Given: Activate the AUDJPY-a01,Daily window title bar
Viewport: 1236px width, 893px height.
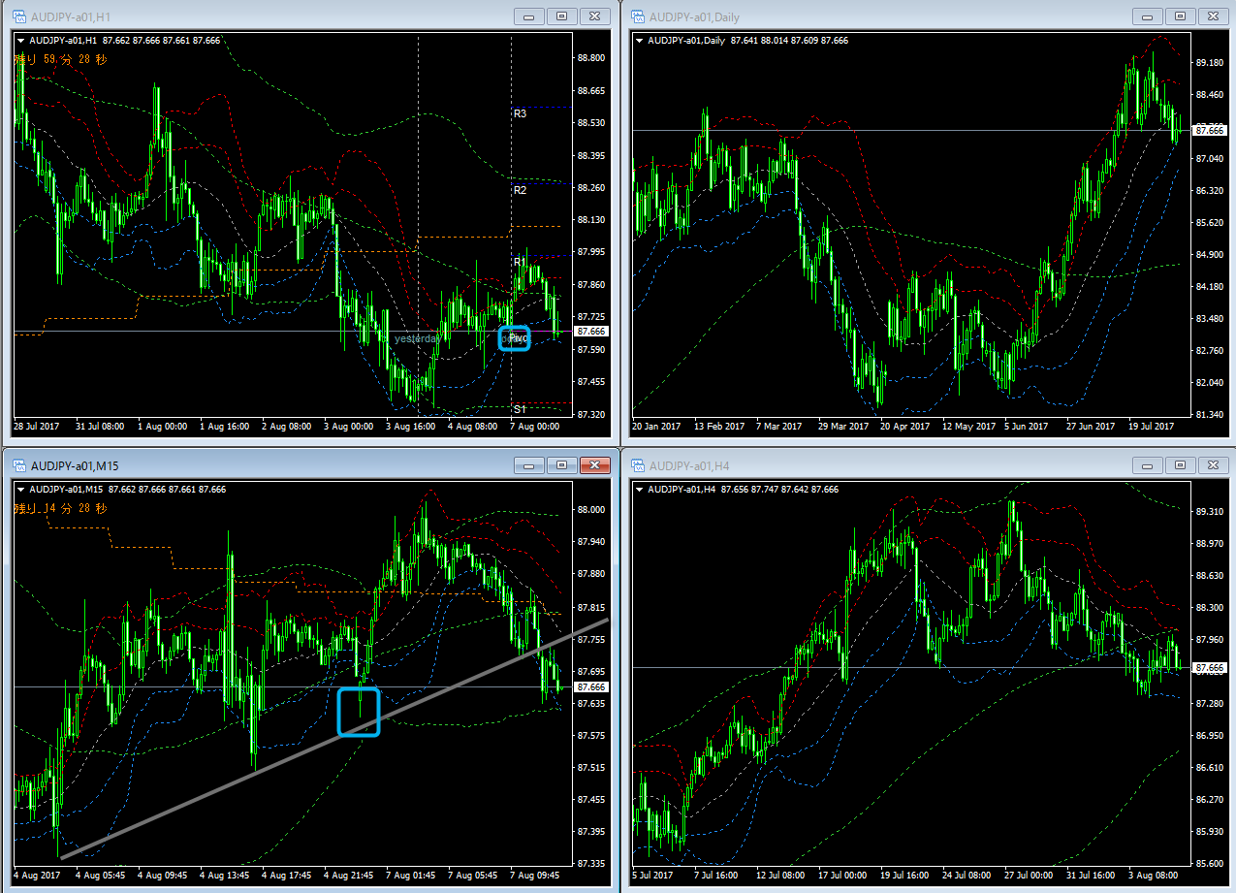Looking at the screenshot, I should tap(872, 16).
